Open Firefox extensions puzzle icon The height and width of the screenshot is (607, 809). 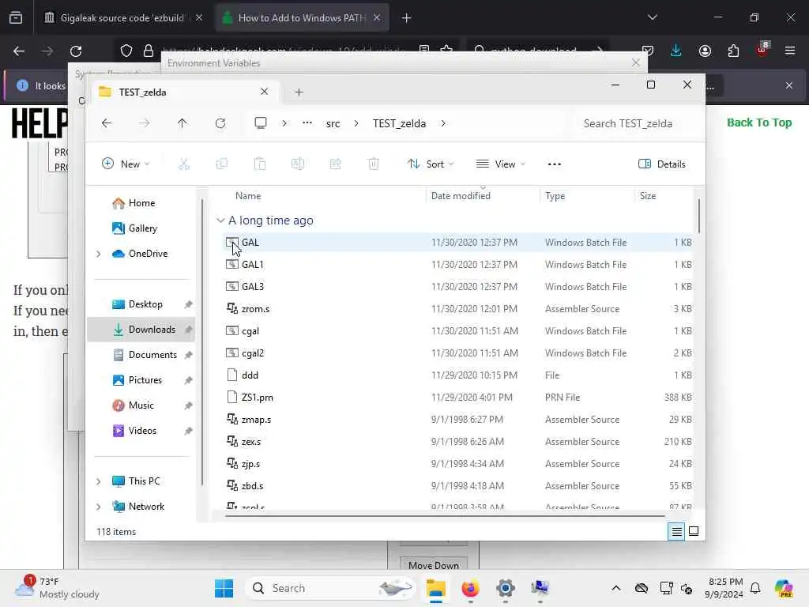(733, 51)
